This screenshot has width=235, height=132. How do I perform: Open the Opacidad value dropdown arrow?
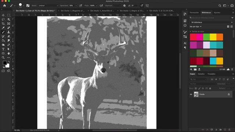(x=76, y=5)
